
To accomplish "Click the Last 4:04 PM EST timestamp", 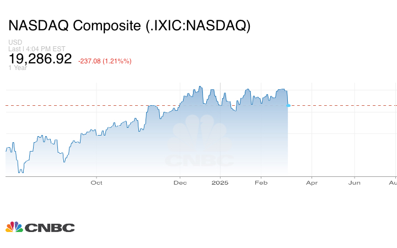I will pos(36,48).
